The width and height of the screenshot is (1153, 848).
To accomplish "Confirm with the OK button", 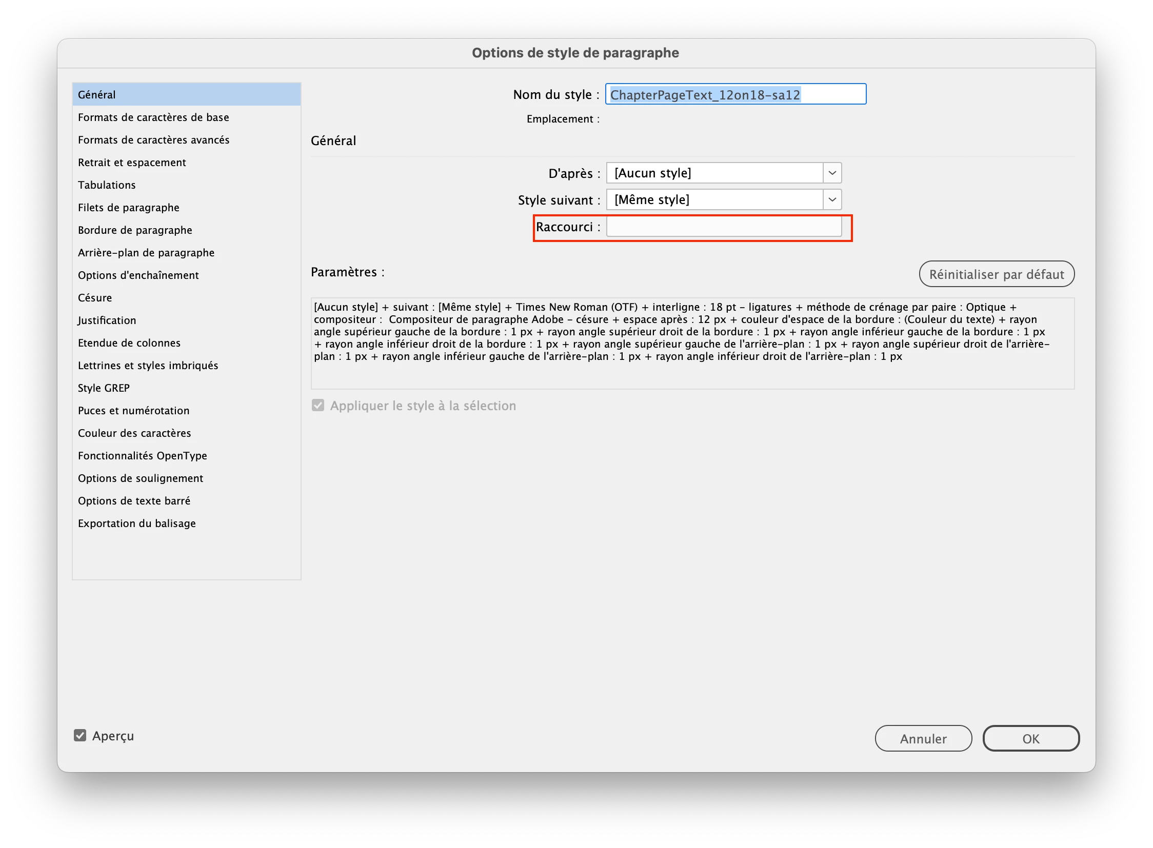I will click(1031, 738).
